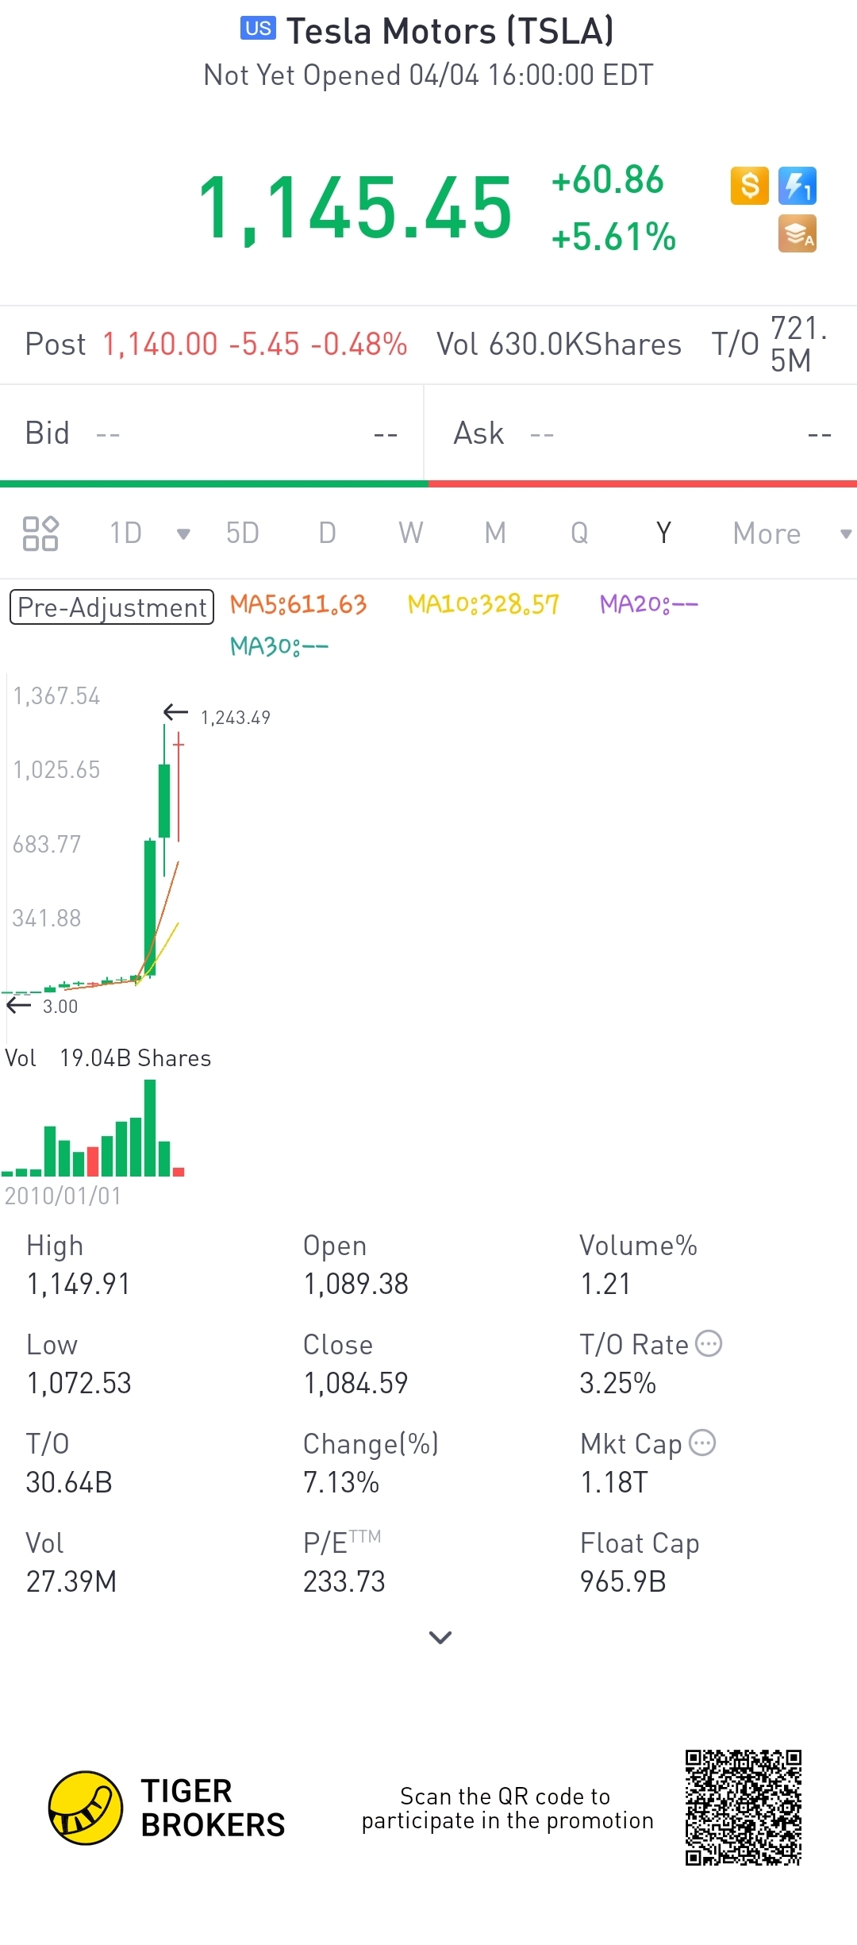Tap the MA20 indicator label
Image resolution: width=857 pixels, height=1945 pixels.
tap(649, 604)
